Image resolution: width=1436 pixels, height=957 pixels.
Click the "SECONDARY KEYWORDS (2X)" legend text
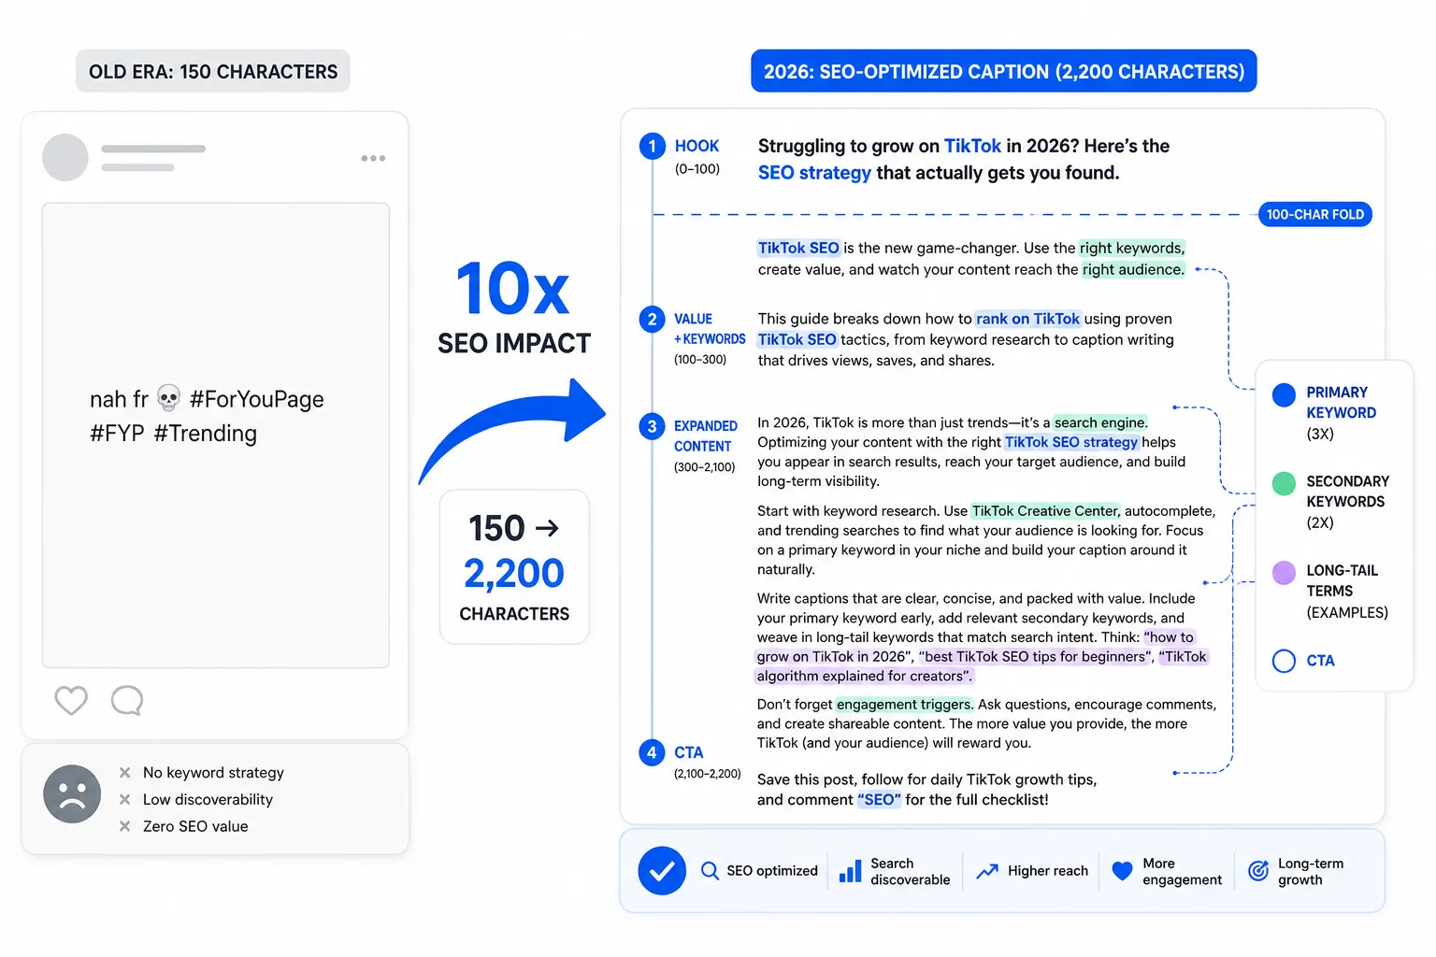click(1347, 502)
